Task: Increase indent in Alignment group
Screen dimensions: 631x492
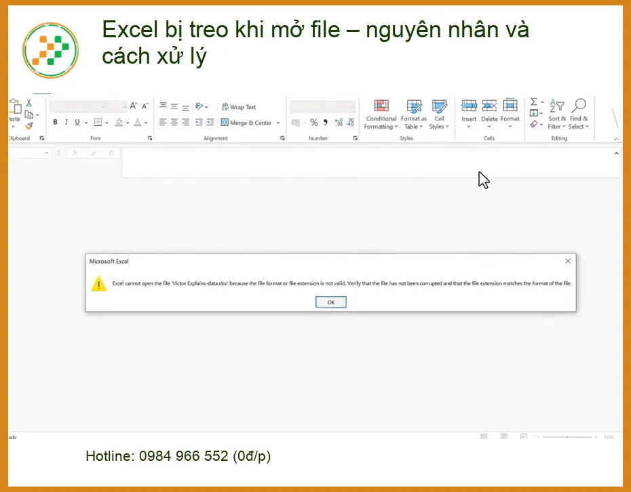Action: click(x=210, y=122)
